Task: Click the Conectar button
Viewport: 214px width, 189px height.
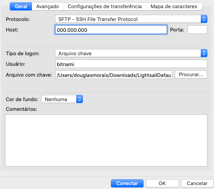Action: click(127, 183)
